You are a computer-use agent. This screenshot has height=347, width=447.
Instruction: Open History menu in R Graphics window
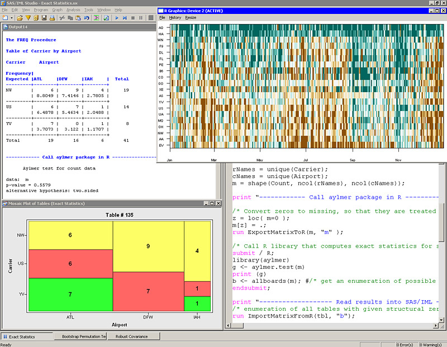click(x=175, y=17)
